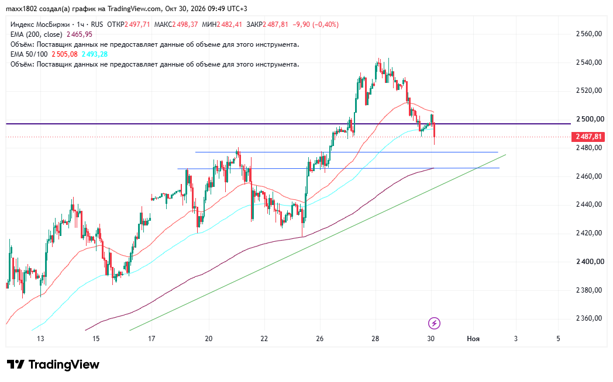Select the dark purple horizontal level line
The height and width of the screenshot is (382, 613).
288,124
